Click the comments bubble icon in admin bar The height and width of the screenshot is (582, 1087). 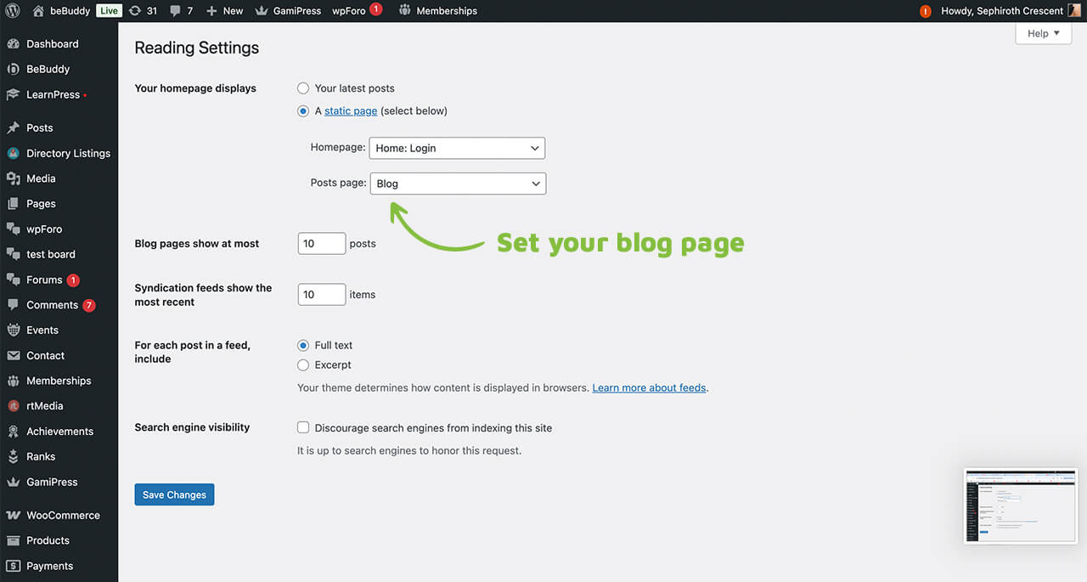tap(175, 11)
